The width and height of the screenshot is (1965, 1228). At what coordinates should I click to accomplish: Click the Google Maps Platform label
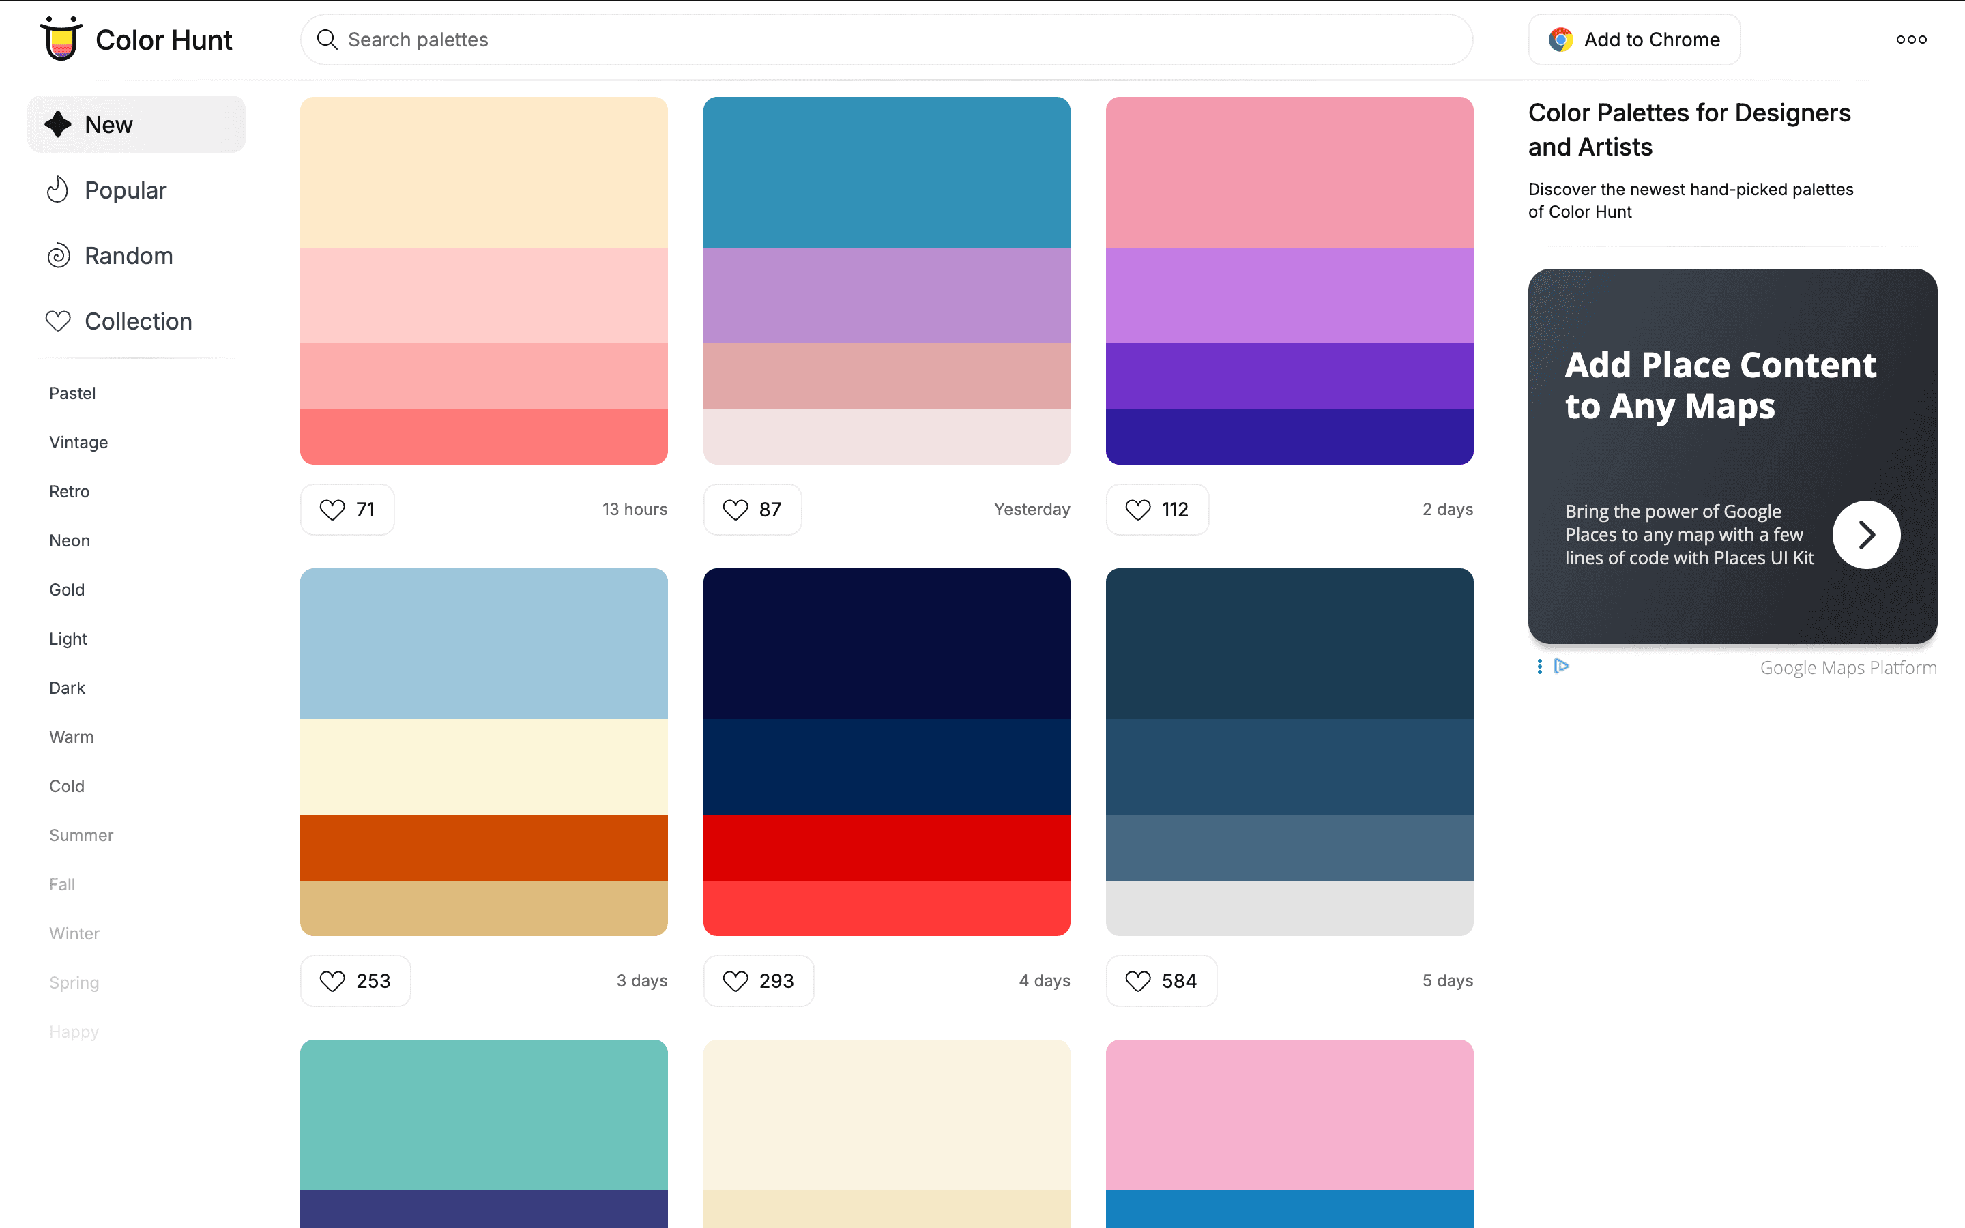click(x=1848, y=668)
